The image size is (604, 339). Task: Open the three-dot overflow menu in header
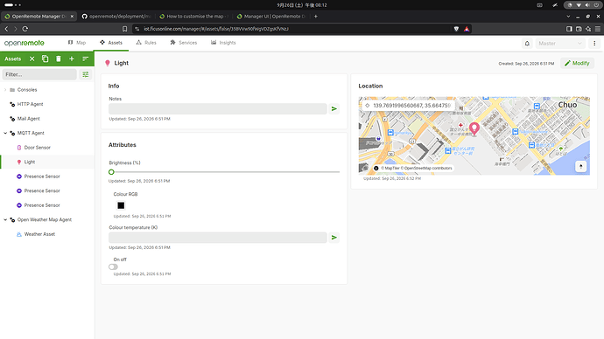point(594,44)
